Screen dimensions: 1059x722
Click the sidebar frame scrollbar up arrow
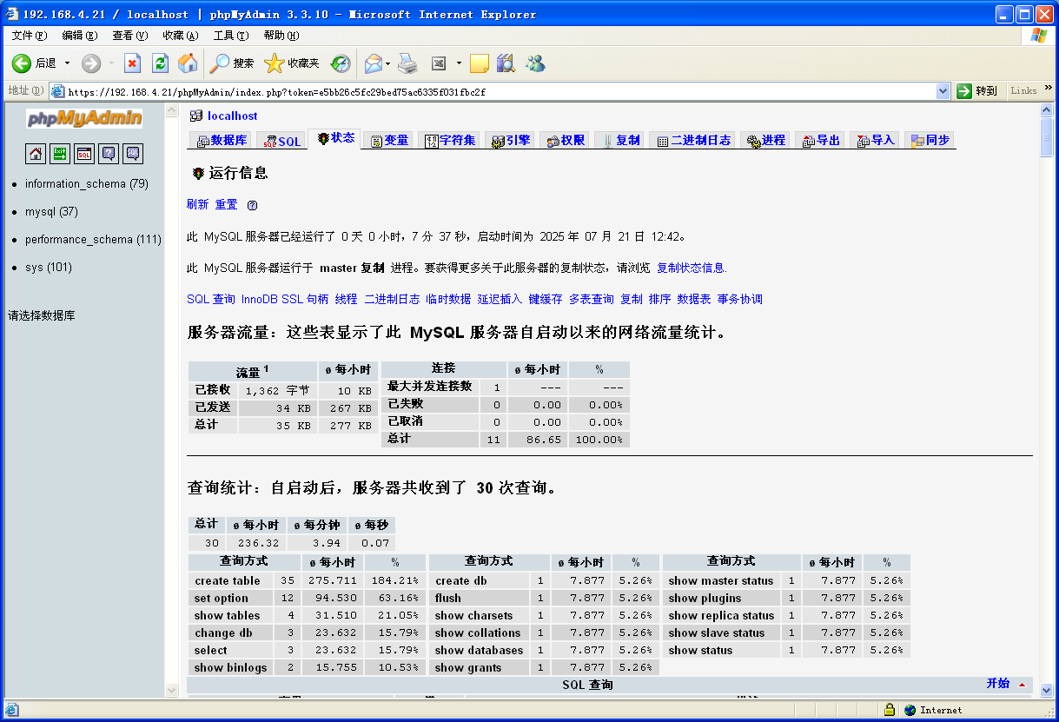pos(171,111)
